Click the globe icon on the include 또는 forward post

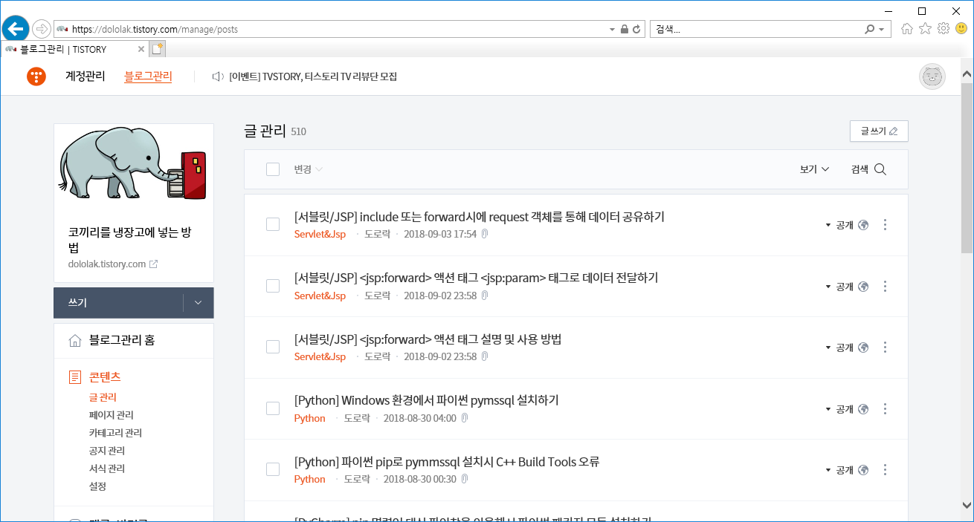click(x=863, y=225)
